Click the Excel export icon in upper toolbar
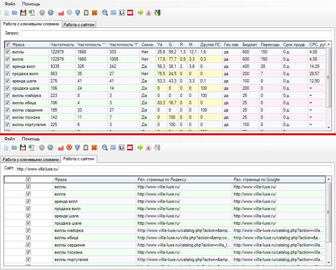The height and width of the screenshot is (270, 336). pos(31,12)
